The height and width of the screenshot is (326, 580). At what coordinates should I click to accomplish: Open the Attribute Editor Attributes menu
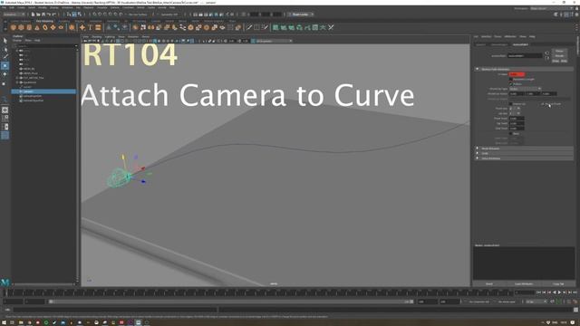pos(510,36)
